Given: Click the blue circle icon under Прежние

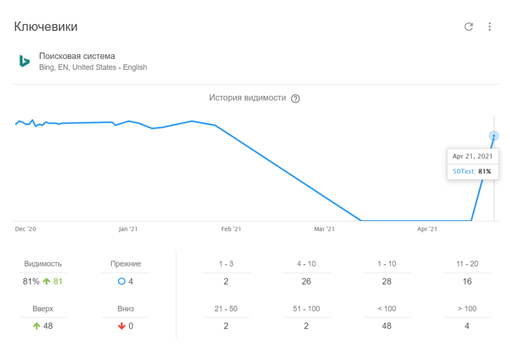Looking at the screenshot, I should [x=121, y=282].
